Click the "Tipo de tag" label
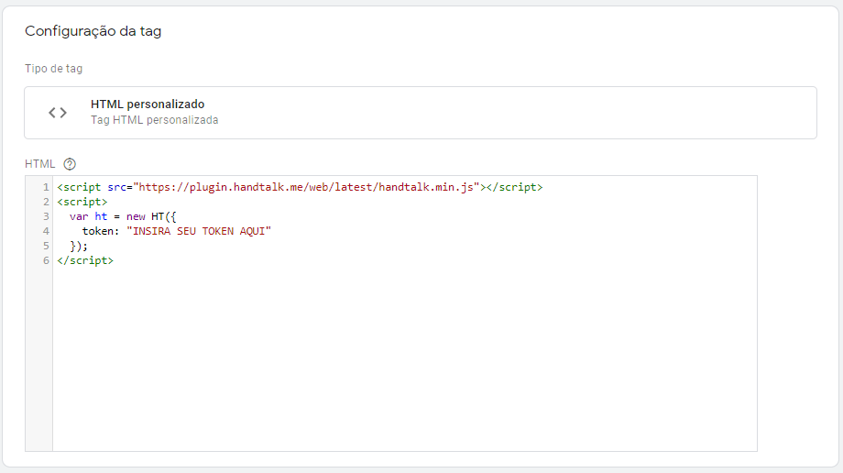 pos(54,69)
